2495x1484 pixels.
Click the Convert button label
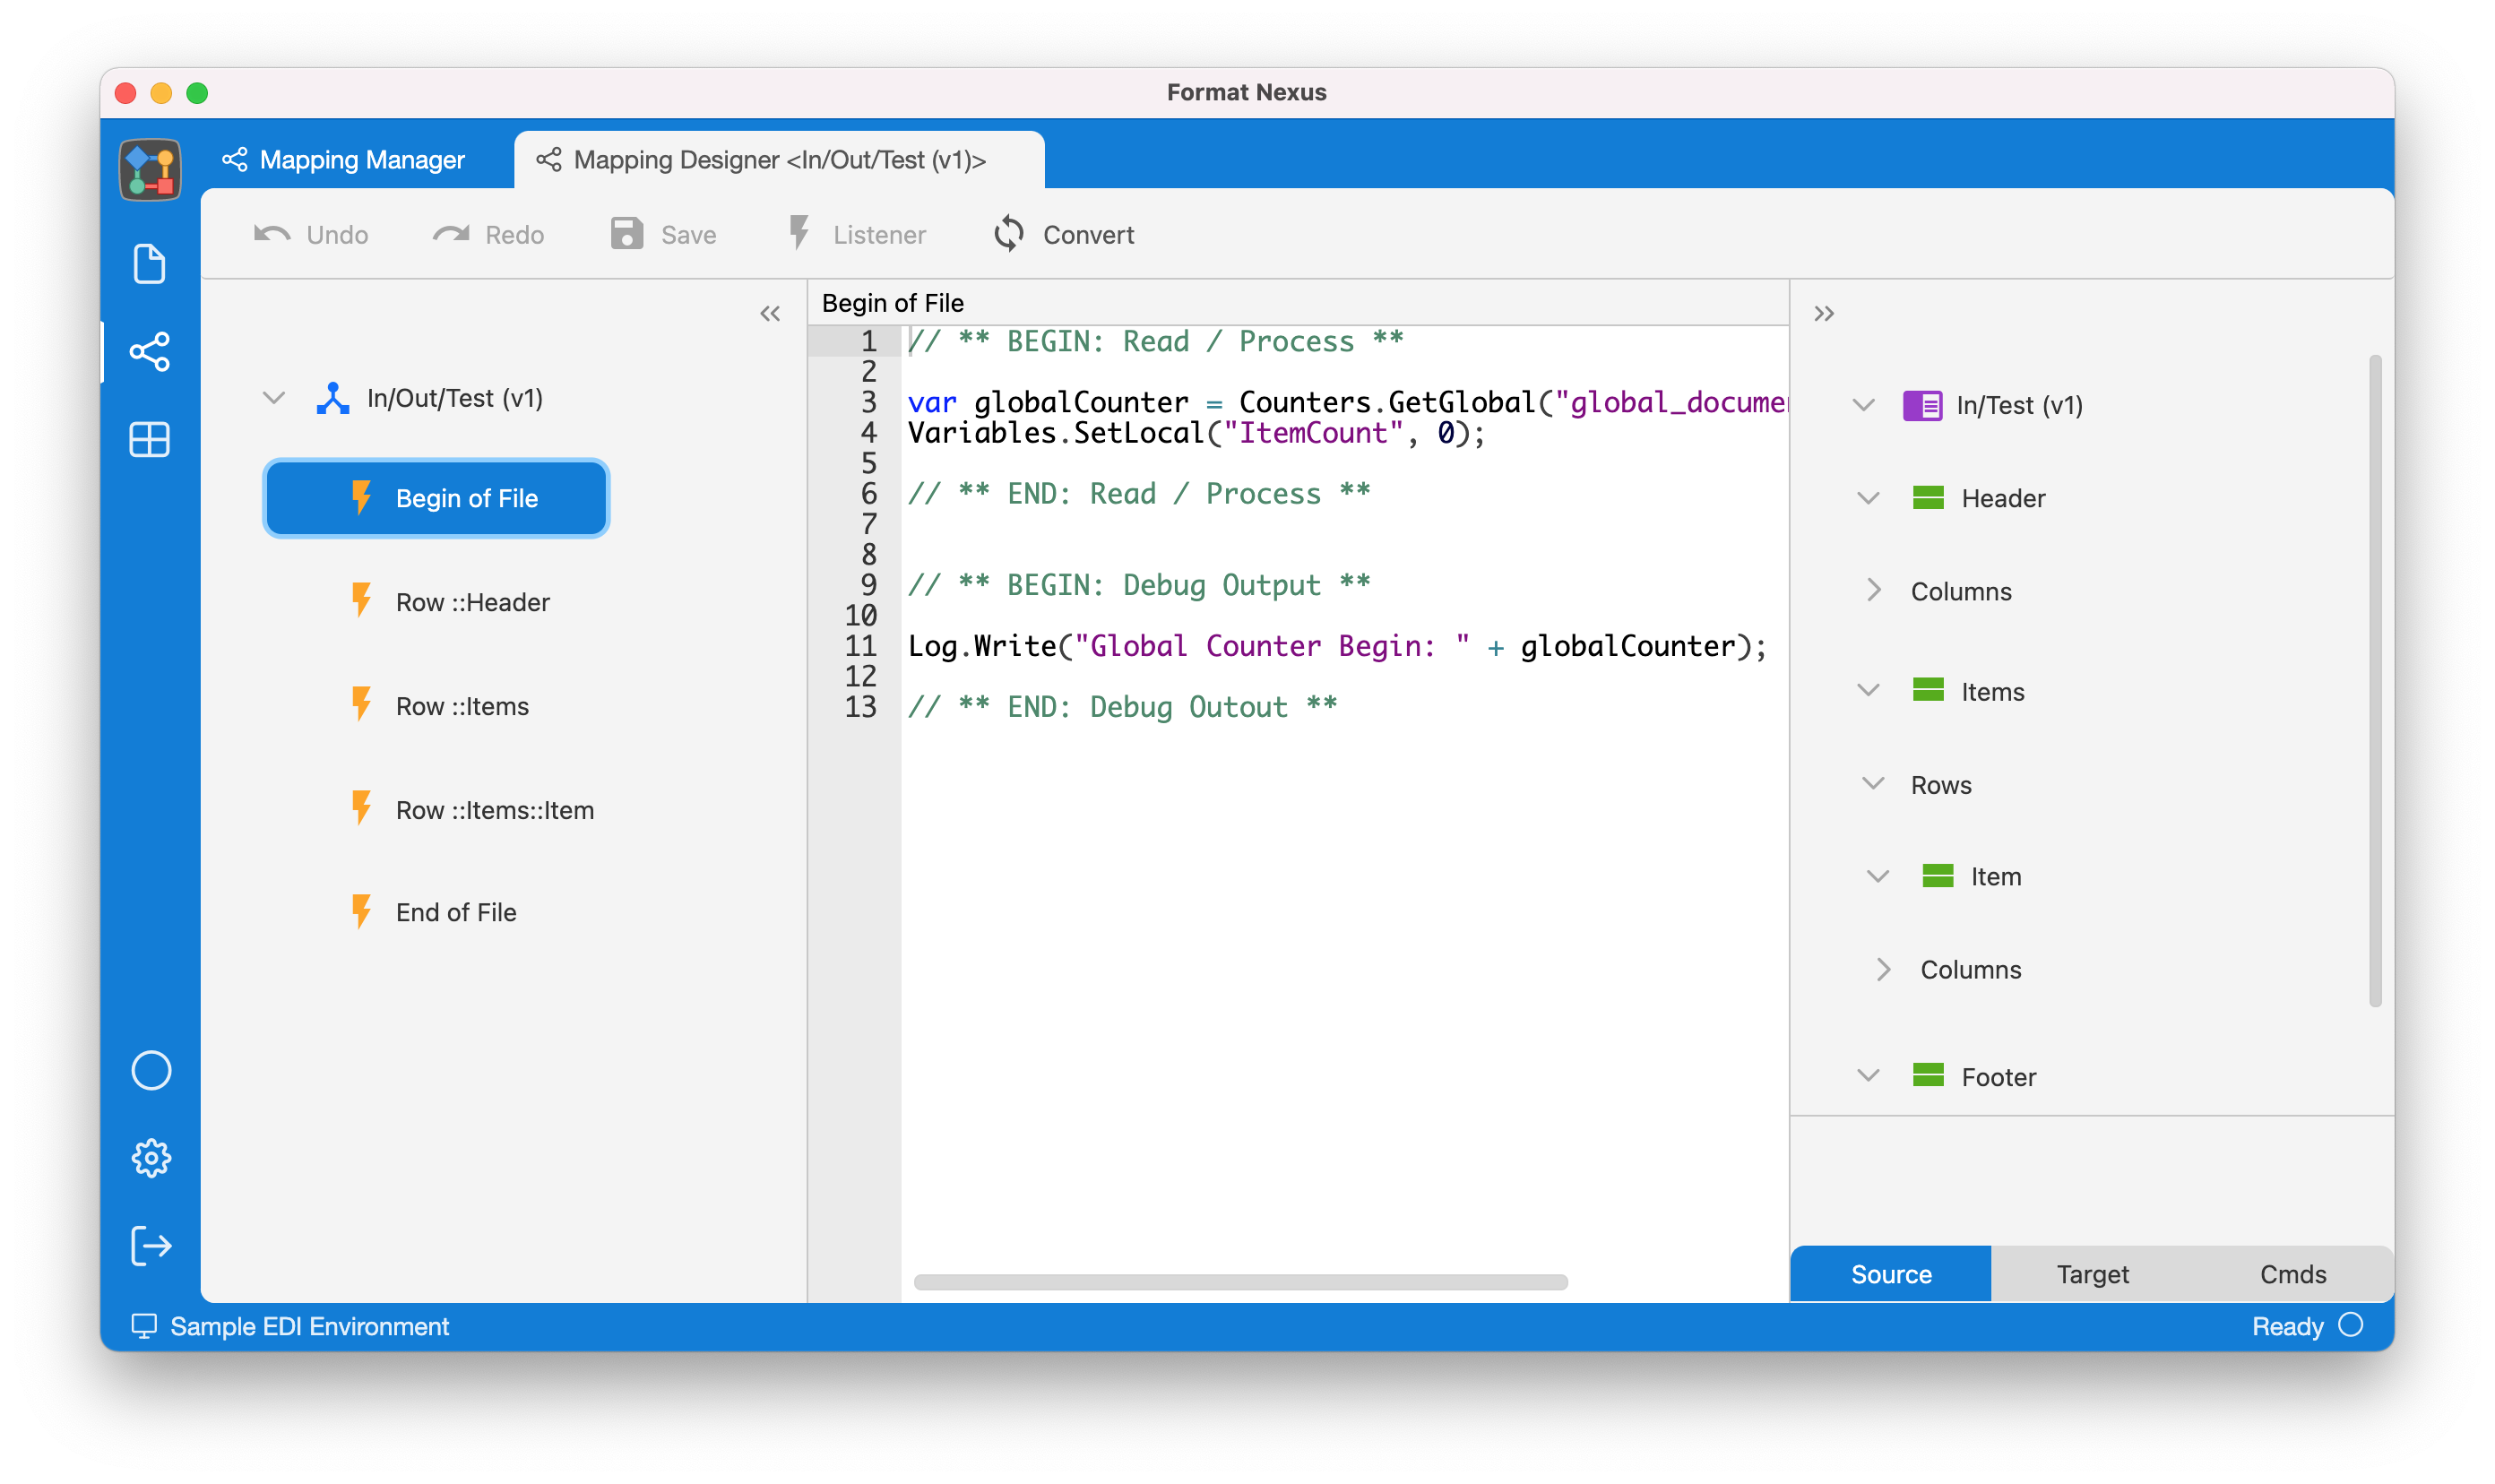click(1088, 235)
